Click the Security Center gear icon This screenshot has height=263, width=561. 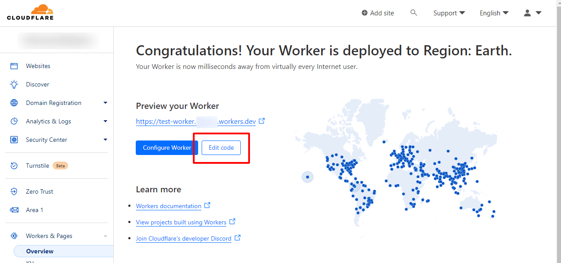pos(14,140)
